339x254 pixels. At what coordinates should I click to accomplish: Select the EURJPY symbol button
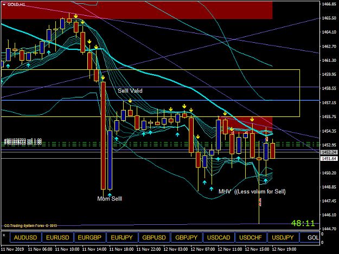coord(122,237)
